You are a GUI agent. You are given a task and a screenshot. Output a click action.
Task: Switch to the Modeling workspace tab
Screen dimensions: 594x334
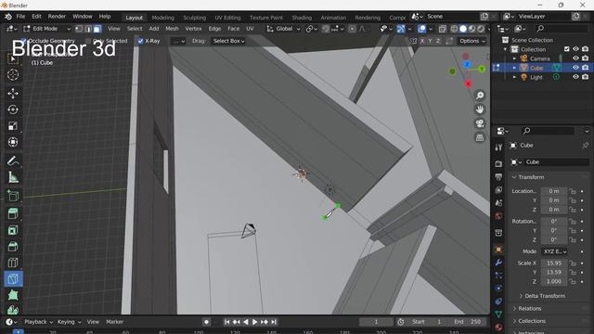pyautogui.click(x=163, y=18)
